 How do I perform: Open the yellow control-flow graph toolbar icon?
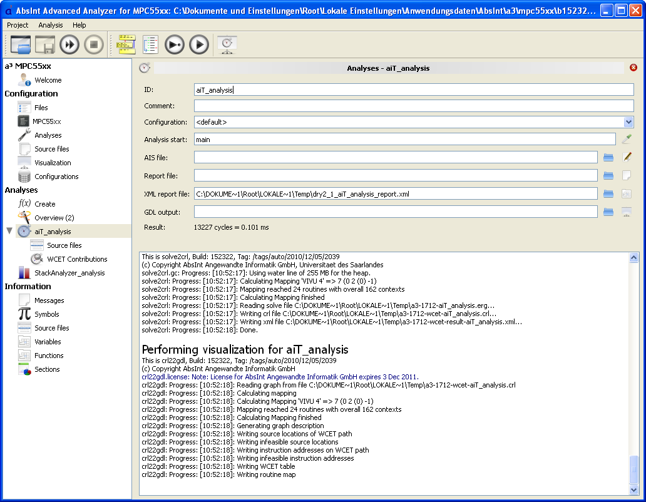(126, 44)
